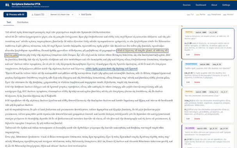Click the brain icon on Process with AI
The width and height of the screenshot is (237, 148).
(x=7, y=14)
